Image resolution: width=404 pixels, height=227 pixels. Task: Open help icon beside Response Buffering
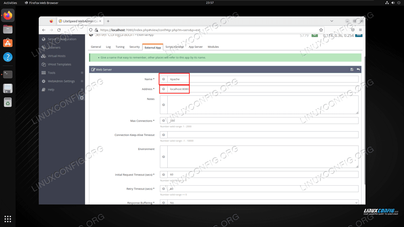tap(164, 203)
